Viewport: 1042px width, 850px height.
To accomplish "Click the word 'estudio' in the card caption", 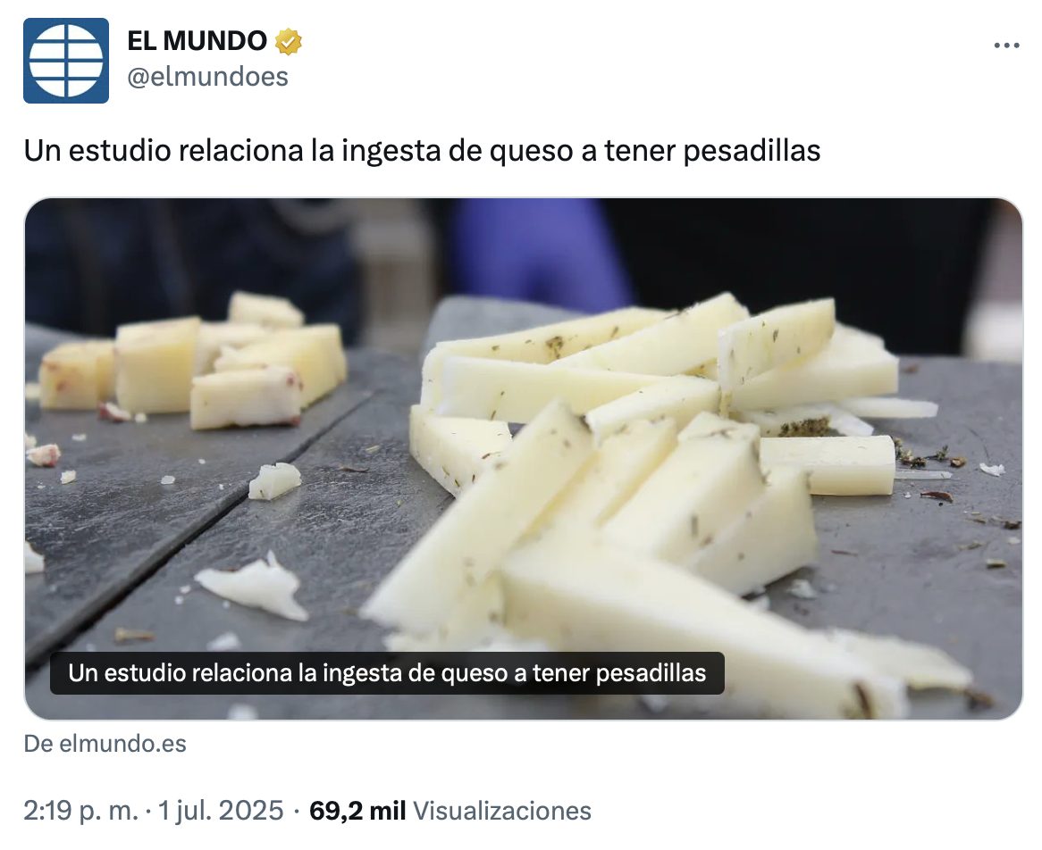I will pyautogui.click(x=143, y=672).
